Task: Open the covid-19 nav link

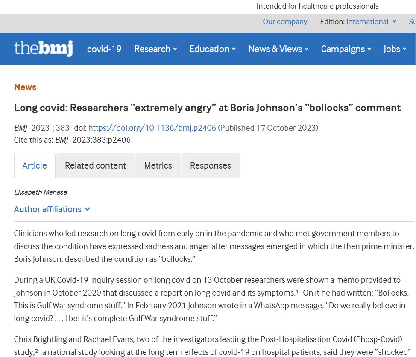Action: (104, 49)
